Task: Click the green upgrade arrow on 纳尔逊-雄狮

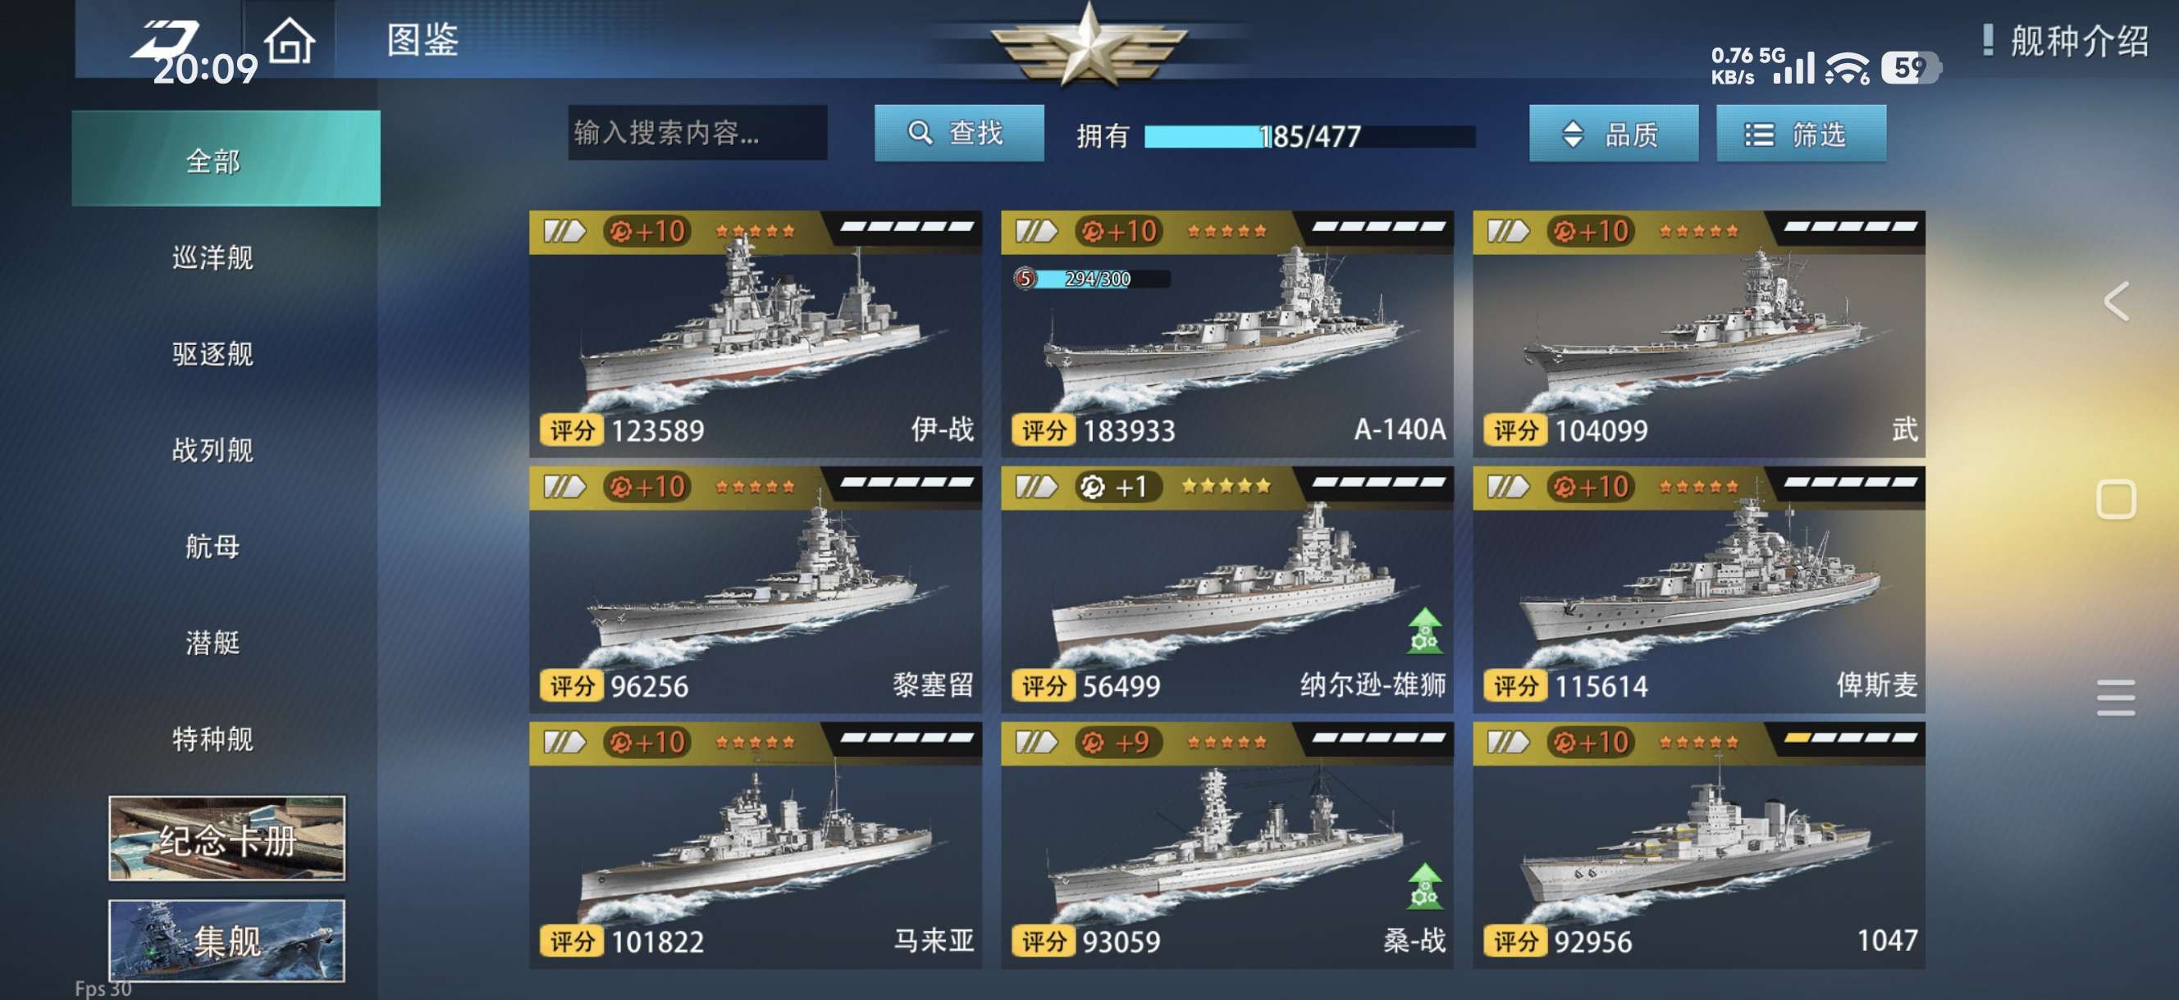Action: [1424, 630]
